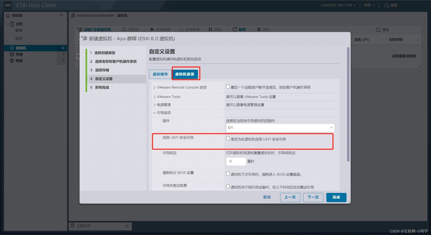Click the Actions gear icon

click(x=259, y=29)
